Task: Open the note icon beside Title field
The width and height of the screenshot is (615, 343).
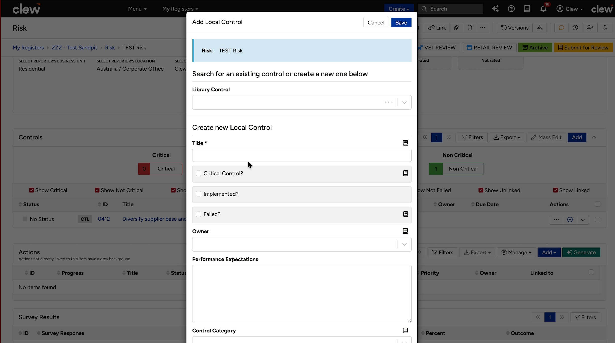Action: pyautogui.click(x=405, y=143)
